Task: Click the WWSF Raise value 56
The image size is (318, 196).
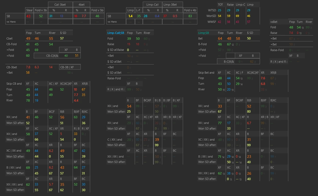Action: tap(229, 22)
